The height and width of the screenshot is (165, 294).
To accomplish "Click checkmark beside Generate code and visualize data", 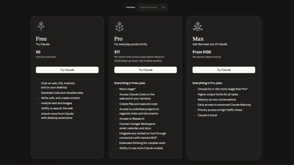I will (38, 93).
